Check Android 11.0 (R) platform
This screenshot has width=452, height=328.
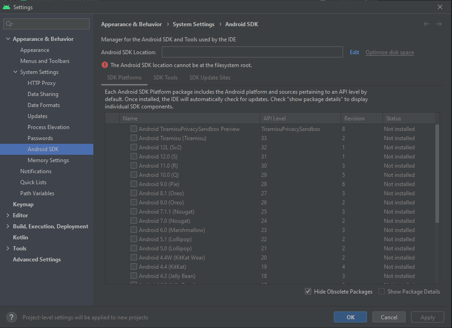134,165
